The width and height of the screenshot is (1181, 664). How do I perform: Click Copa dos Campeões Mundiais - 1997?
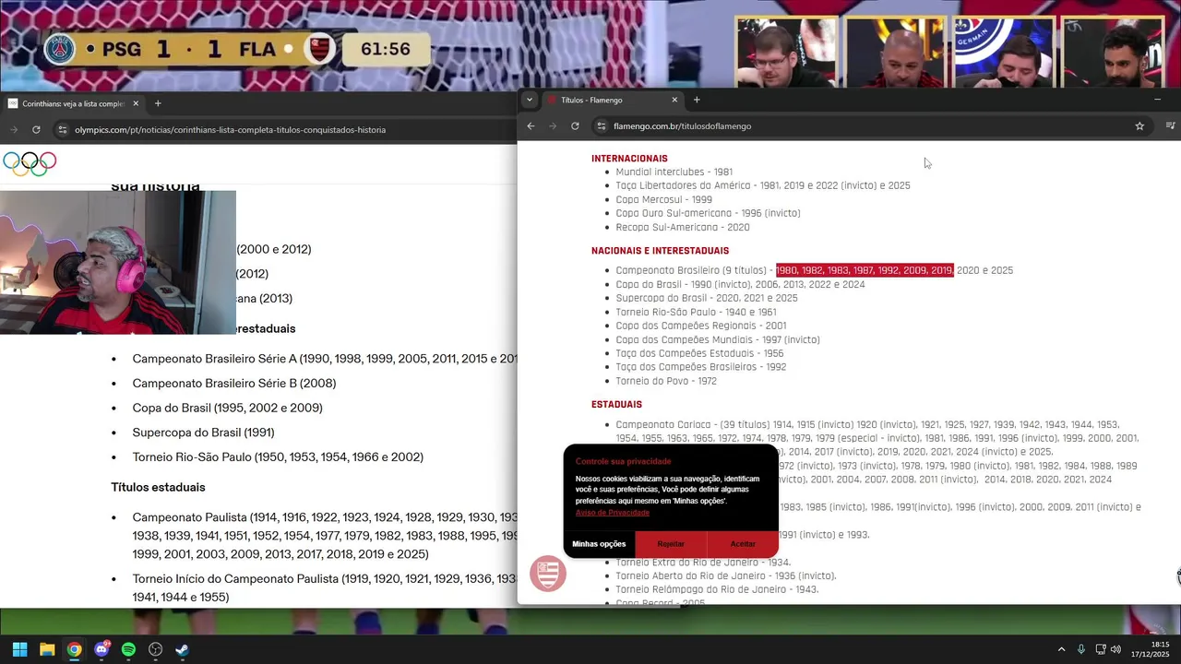(x=718, y=339)
